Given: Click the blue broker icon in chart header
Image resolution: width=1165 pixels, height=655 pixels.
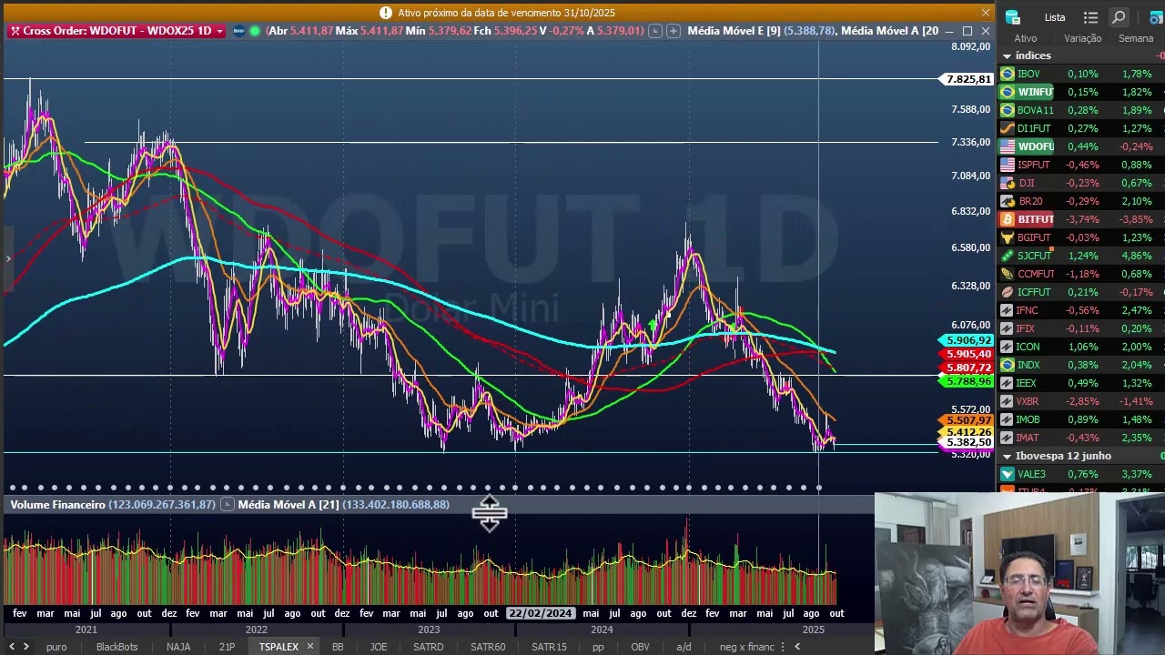Looking at the screenshot, I should pyautogui.click(x=239, y=31).
